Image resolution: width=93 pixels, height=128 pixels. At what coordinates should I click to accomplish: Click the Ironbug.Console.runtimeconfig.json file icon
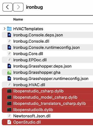[x=9, y=47]
